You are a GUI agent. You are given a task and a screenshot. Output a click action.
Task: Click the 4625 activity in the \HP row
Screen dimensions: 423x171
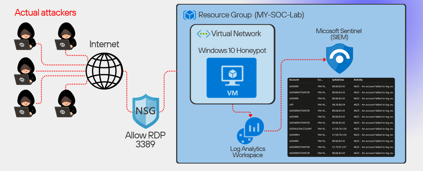tap(373, 105)
